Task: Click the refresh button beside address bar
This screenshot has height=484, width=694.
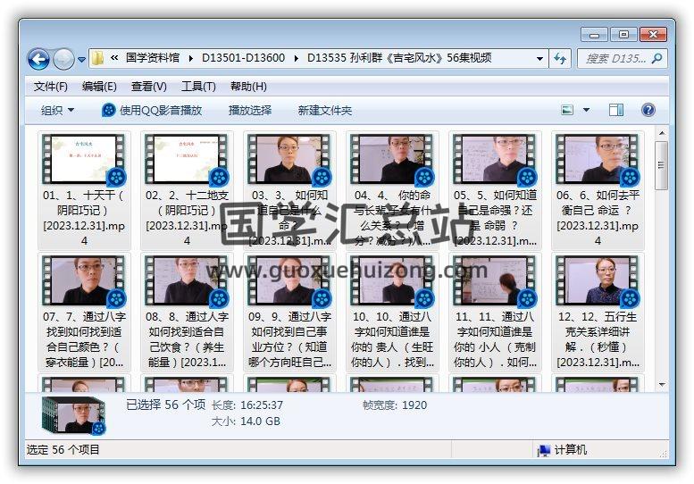Action: [x=560, y=58]
